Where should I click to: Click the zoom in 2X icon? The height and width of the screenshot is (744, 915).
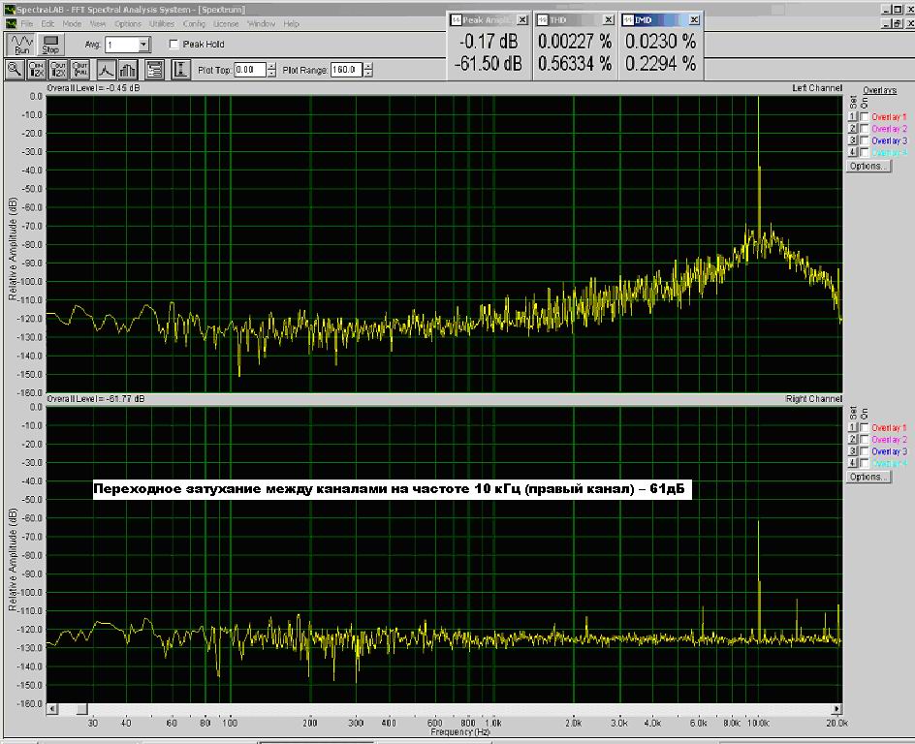37,70
